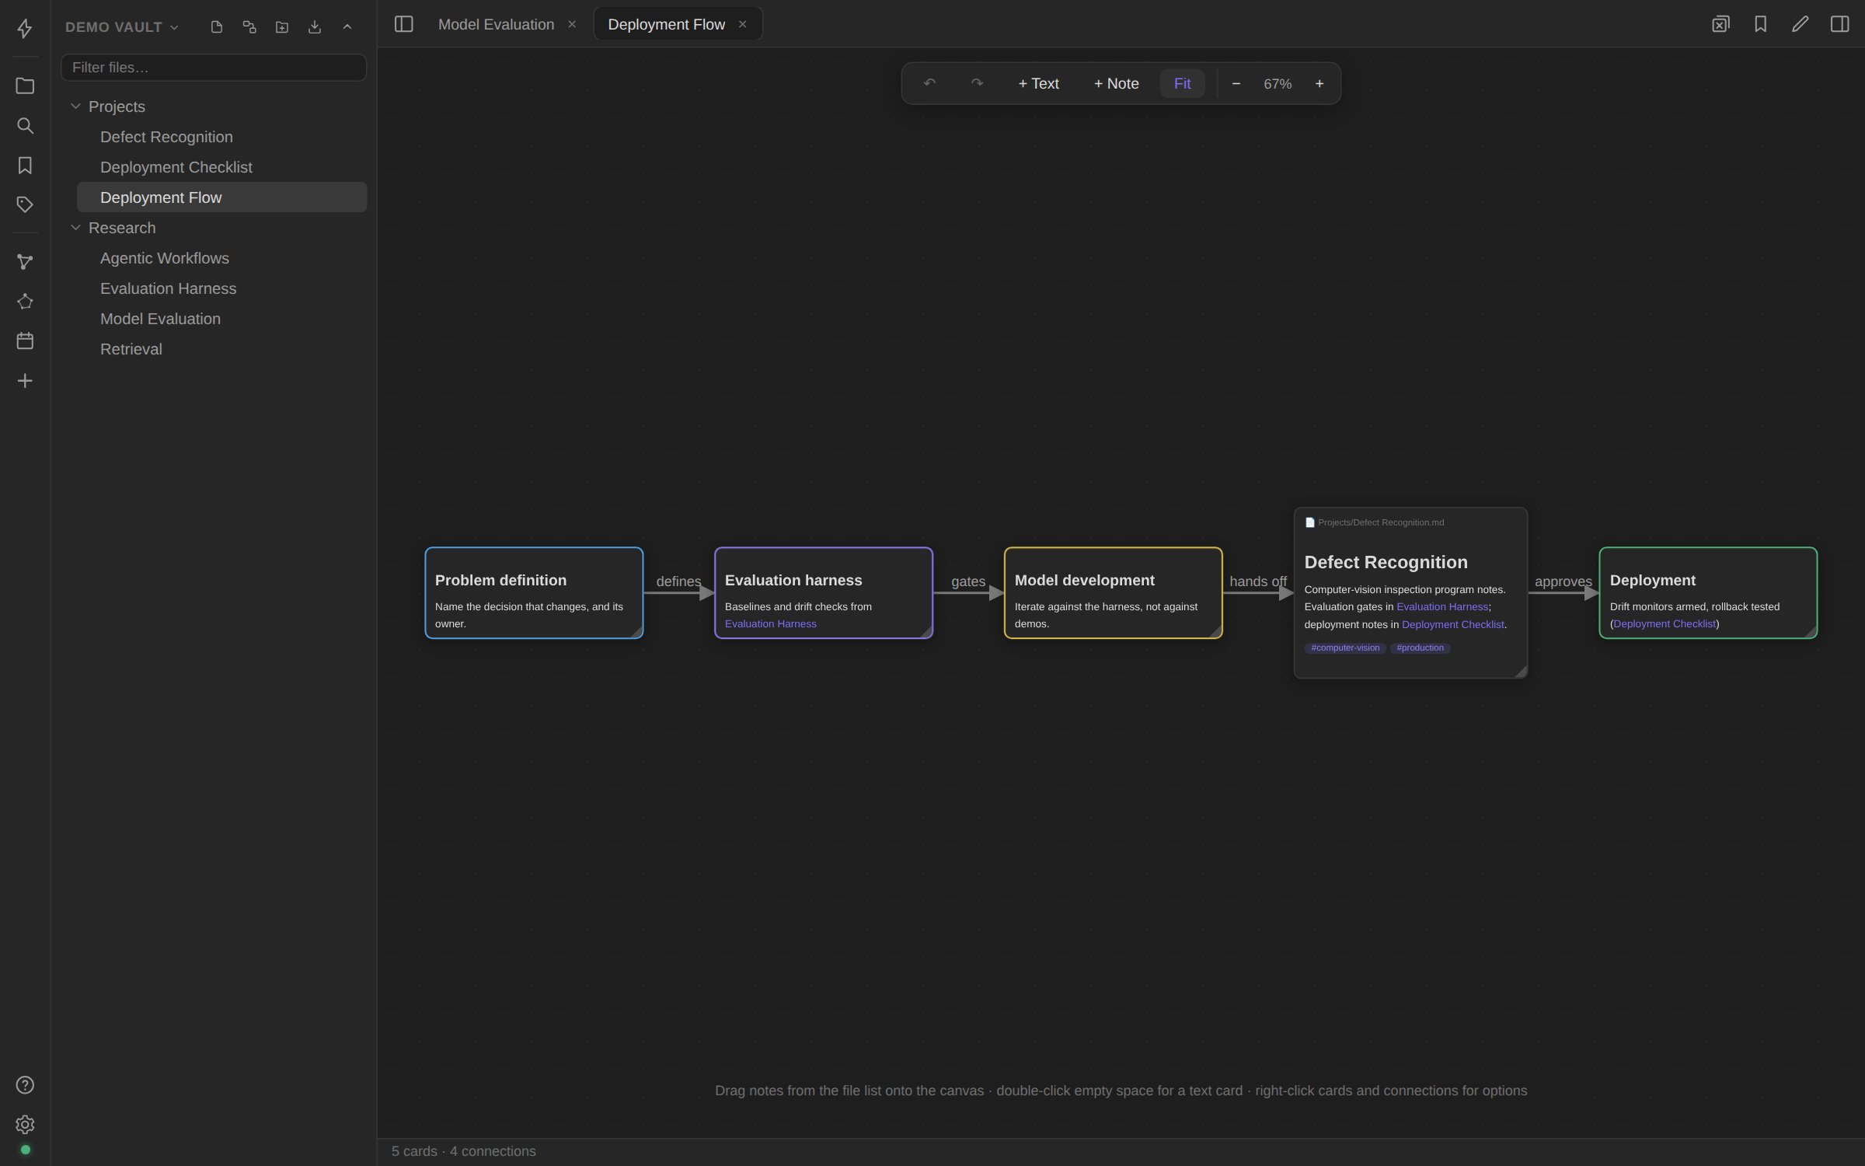Collapse the Projects folder
This screenshot has height=1166, width=1865.
pos(75,106)
